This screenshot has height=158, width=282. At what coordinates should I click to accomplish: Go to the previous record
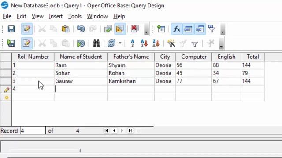(x=115, y=131)
